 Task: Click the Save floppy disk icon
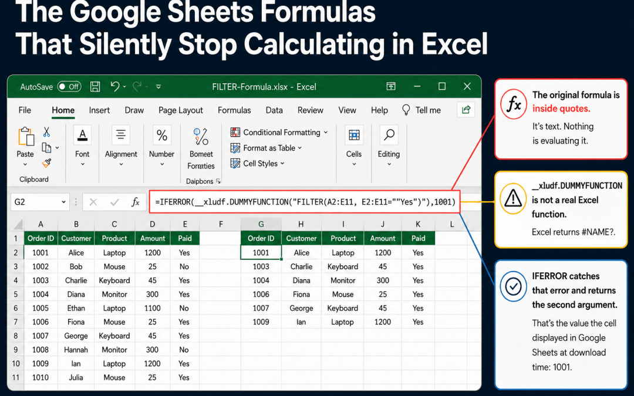point(95,86)
